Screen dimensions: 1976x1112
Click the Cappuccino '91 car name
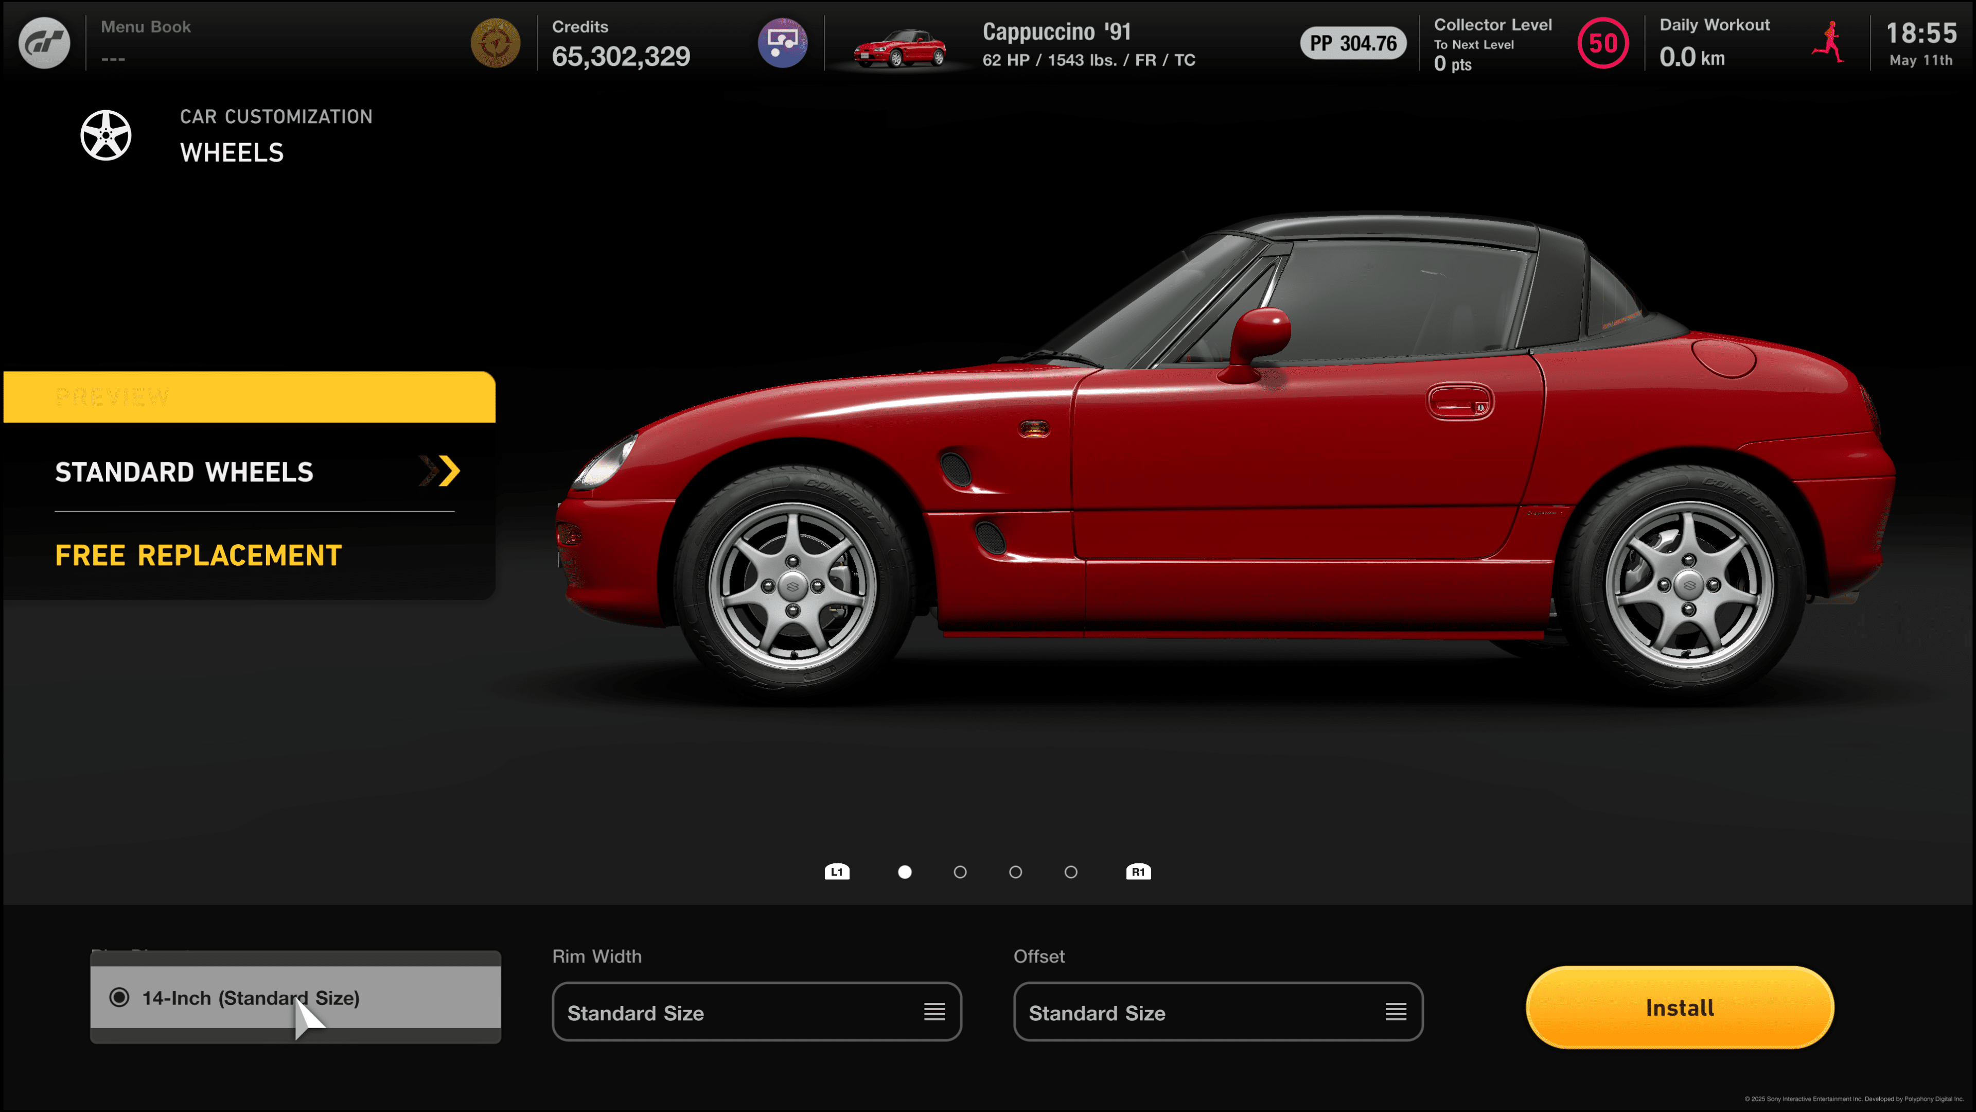[x=1057, y=31]
